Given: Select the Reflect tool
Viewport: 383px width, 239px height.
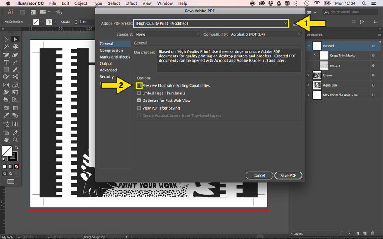Looking at the screenshot, I should [x=6, y=85].
